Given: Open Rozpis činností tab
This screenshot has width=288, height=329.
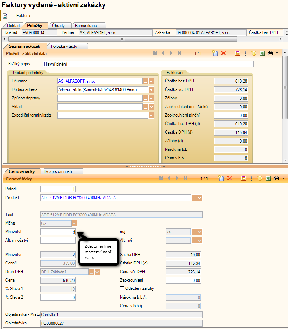Looking at the screenshot, I should 62,171.
